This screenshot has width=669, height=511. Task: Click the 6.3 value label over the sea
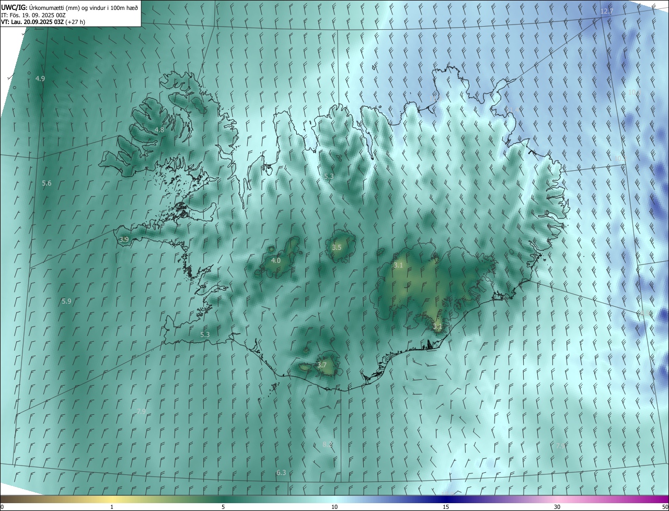(281, 472)
